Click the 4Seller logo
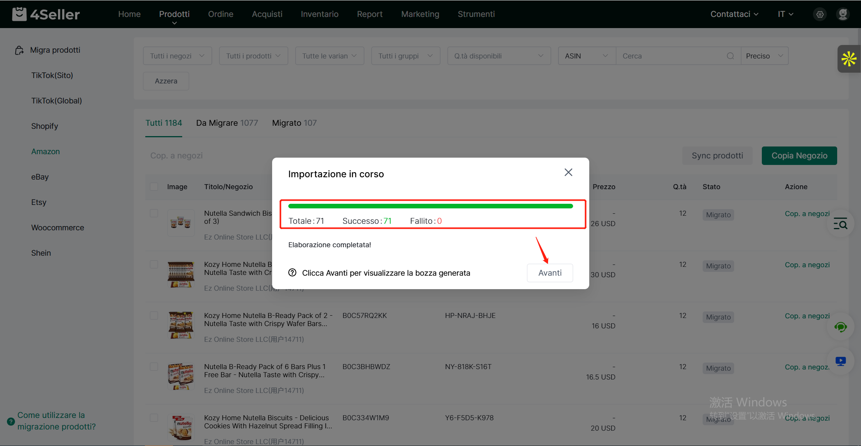Image resolution: width=861 pixels, height=446 pixels. [x=46, y=14]
